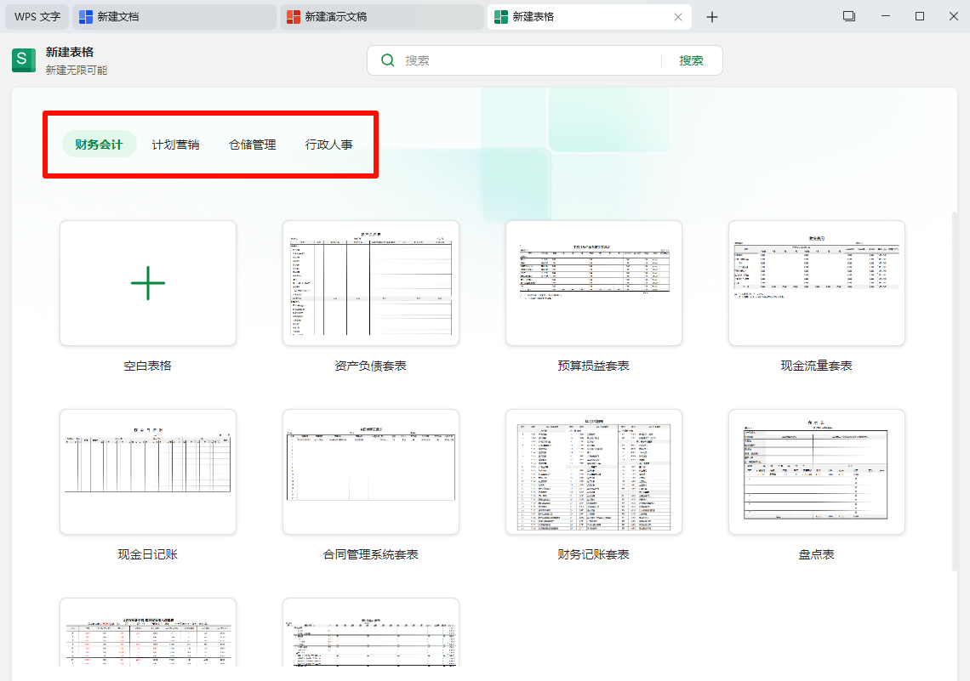The width and height of the screenshot is (970, 681).
Task: Click the blue 新建文档 document icon
Action: 85,16
